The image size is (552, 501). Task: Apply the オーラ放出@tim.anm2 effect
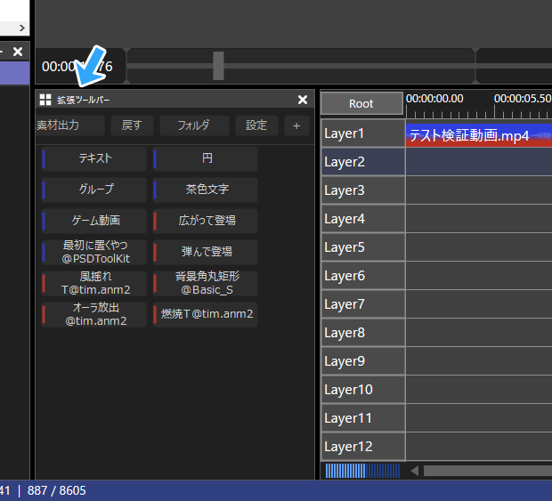[94, 314]
